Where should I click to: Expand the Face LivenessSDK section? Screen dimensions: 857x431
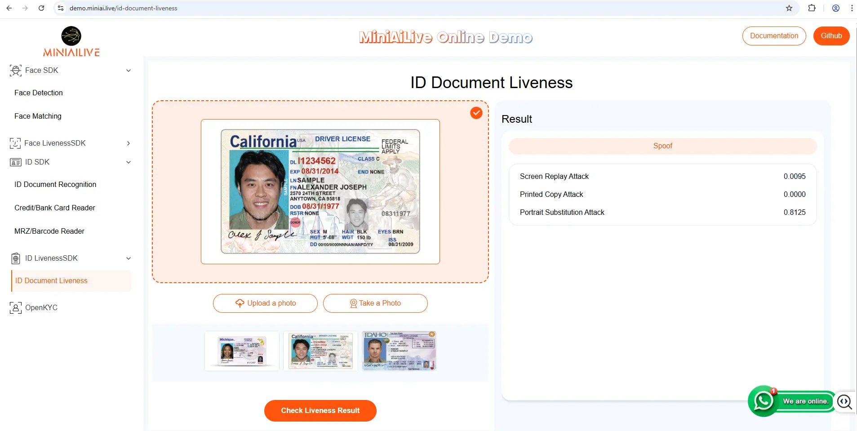[x=129, y=143]
